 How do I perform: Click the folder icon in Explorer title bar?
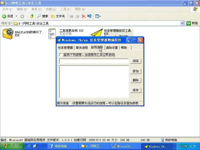[x=2, y=3]
